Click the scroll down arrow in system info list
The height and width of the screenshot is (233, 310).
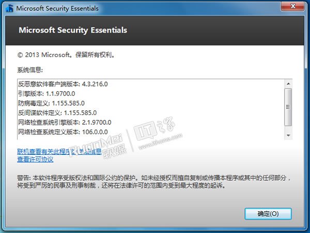pyautogui.click(x=288, y=136)
